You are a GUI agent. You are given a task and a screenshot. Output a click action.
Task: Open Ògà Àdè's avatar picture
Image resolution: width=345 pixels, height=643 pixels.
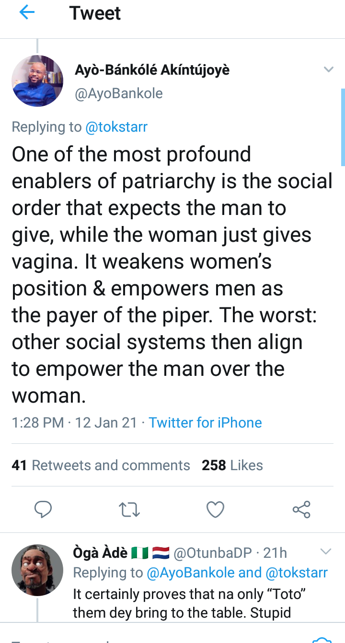(x=37, y=570)
